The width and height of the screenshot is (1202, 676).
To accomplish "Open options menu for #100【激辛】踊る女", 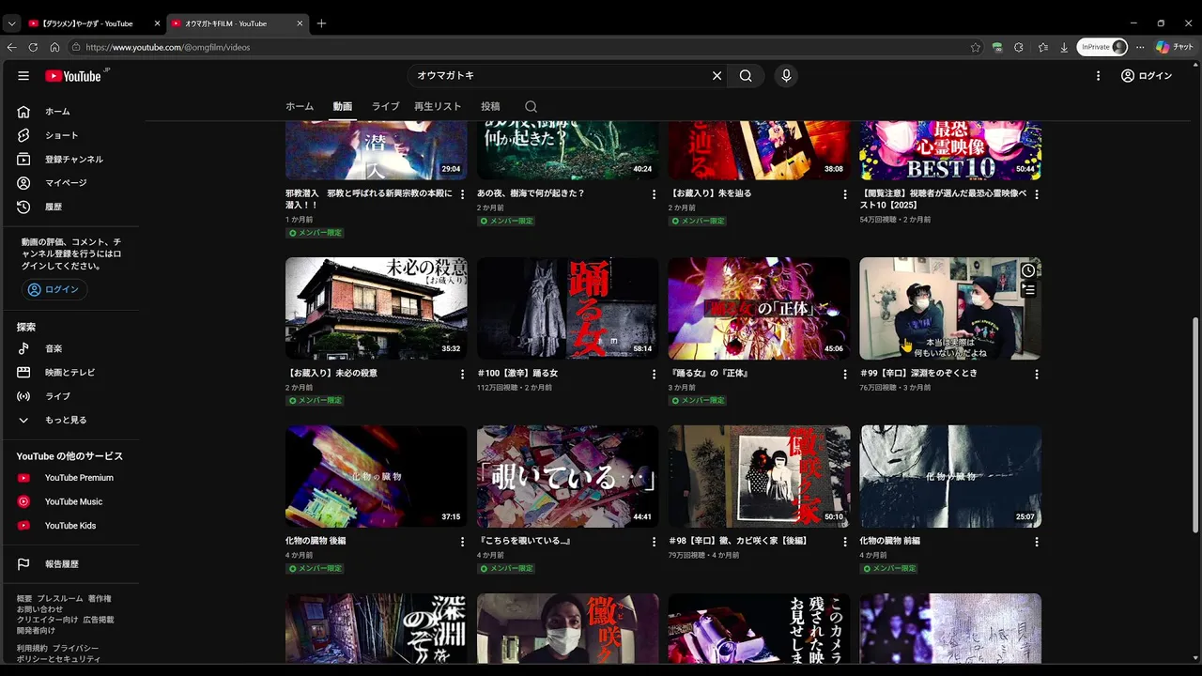I will (x=654, y=375).
